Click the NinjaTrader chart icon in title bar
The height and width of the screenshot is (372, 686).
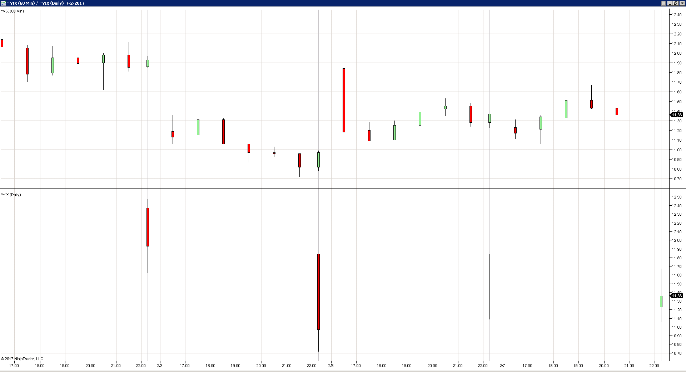click(x=3, y=3)
